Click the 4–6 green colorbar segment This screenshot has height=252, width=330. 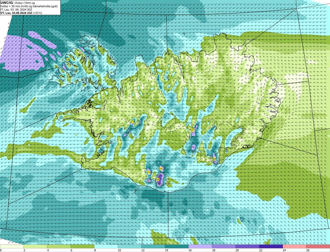[x=59, y=247]
